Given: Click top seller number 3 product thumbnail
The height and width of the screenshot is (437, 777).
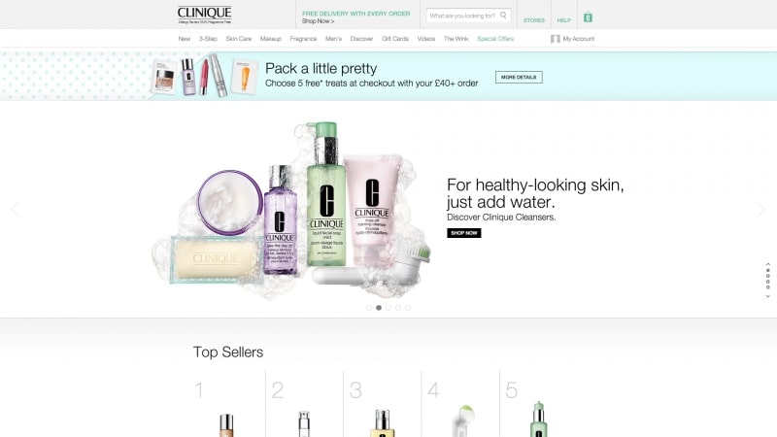Looking at the screenshot, I should [x=382, y=422].
